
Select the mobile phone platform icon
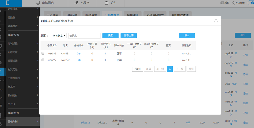coord(8,3)
